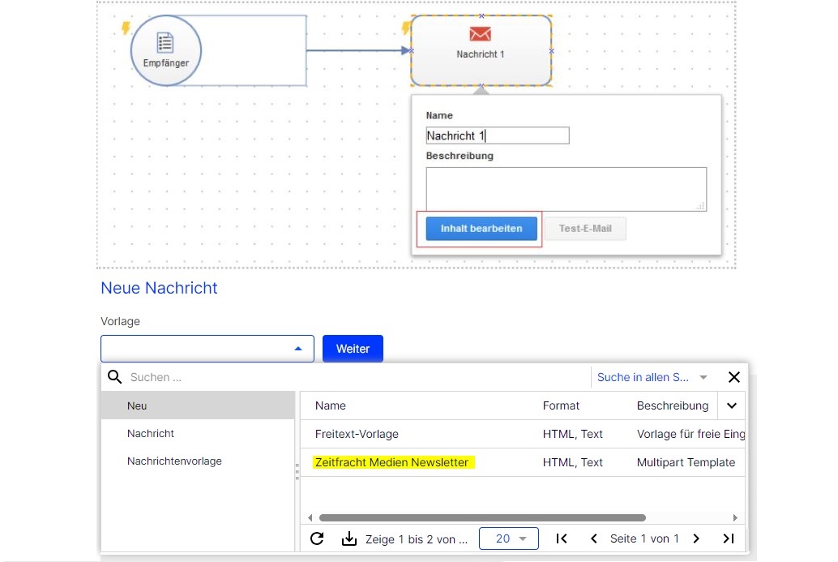Image resolution: width=838 pixels, height=562 pixels.
Task: Click HTML, Text format in Freitext-Vorlage row
Action: (x=572, y=434)
